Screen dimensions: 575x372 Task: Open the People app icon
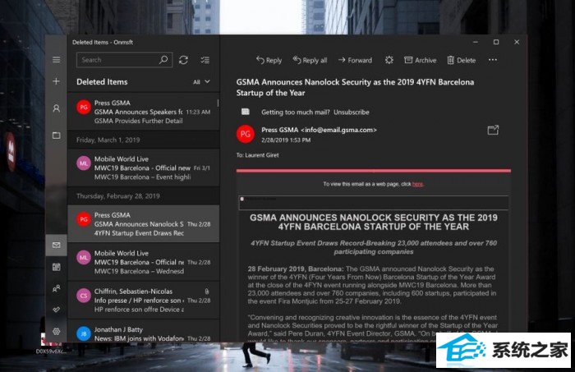[x=56, y=289]
